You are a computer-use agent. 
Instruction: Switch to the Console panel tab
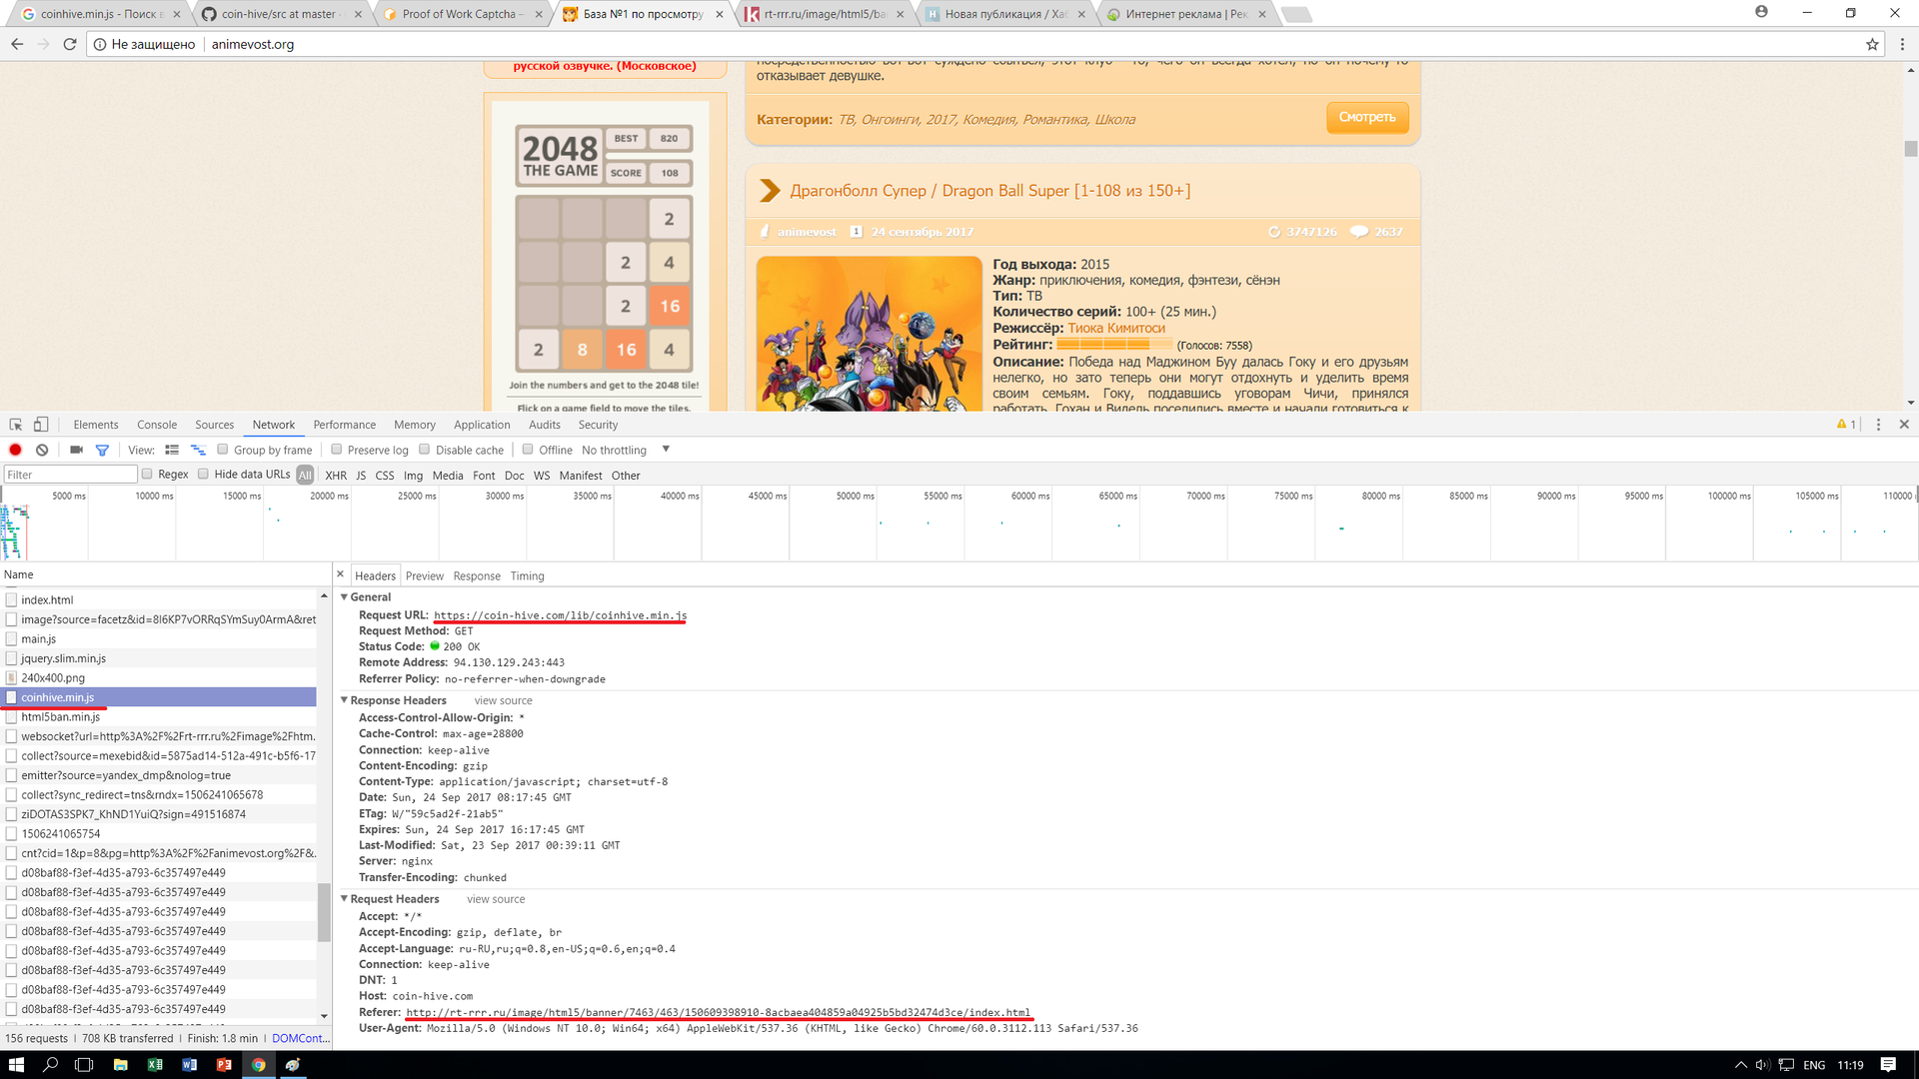(x=157, y=425)
